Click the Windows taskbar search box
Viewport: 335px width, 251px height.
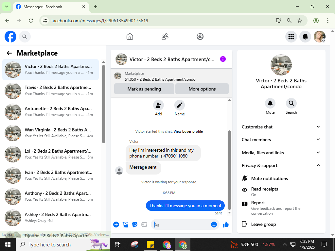tap(63, 244)
